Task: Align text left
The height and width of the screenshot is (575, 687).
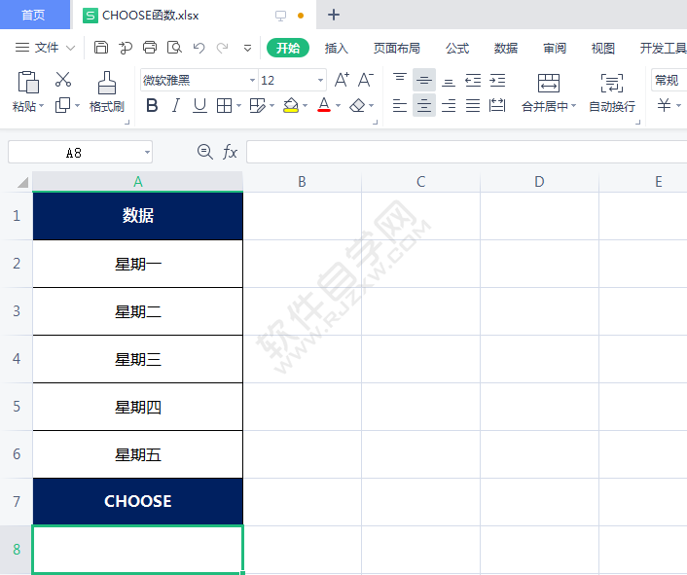Action: tap(400, 105)
